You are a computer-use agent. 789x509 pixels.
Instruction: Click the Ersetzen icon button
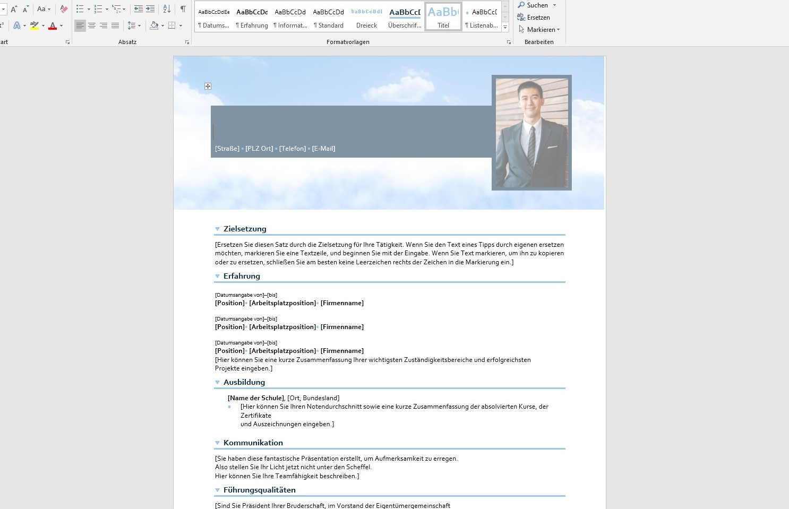click(521, 18)
